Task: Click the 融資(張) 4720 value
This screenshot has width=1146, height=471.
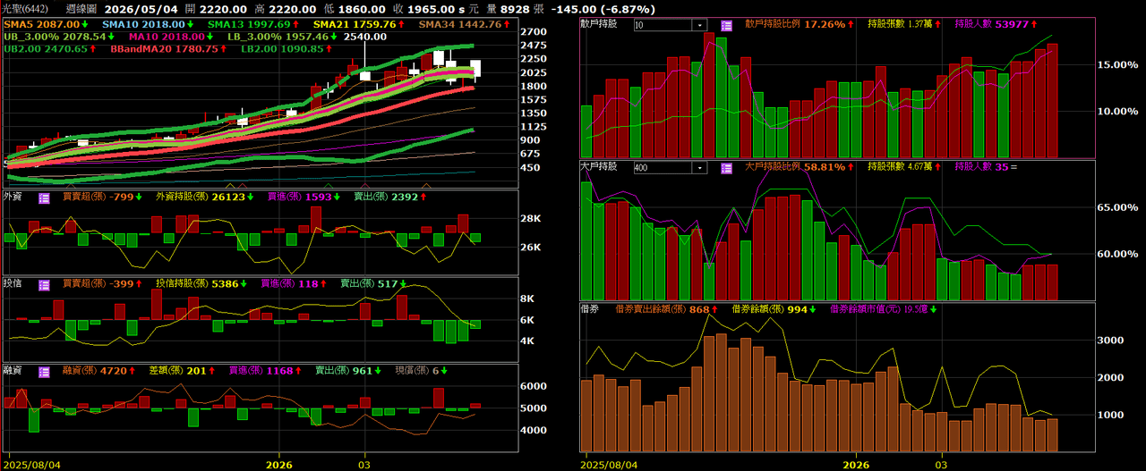Action: click(x=98, y=369)
